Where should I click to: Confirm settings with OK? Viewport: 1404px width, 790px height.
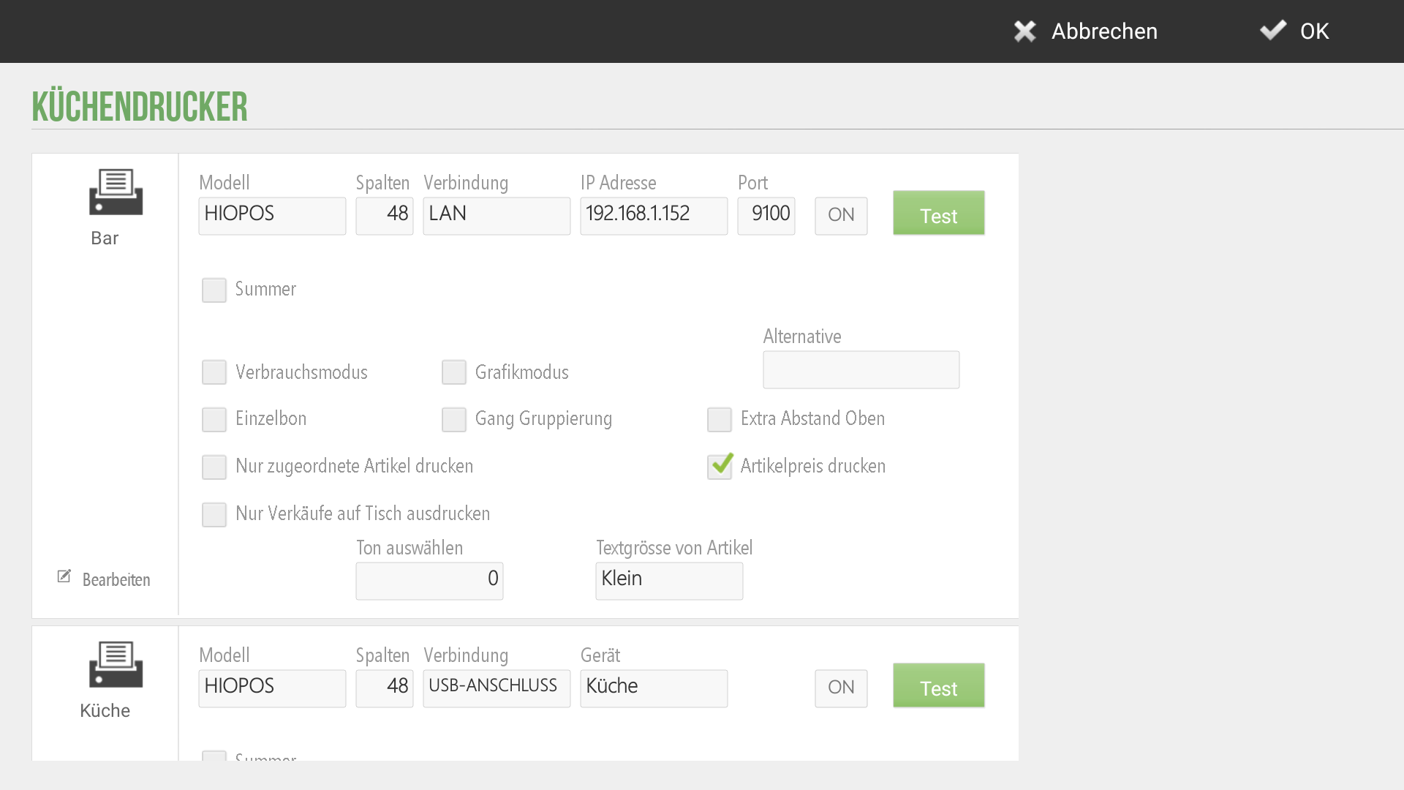coord(1294,31)
